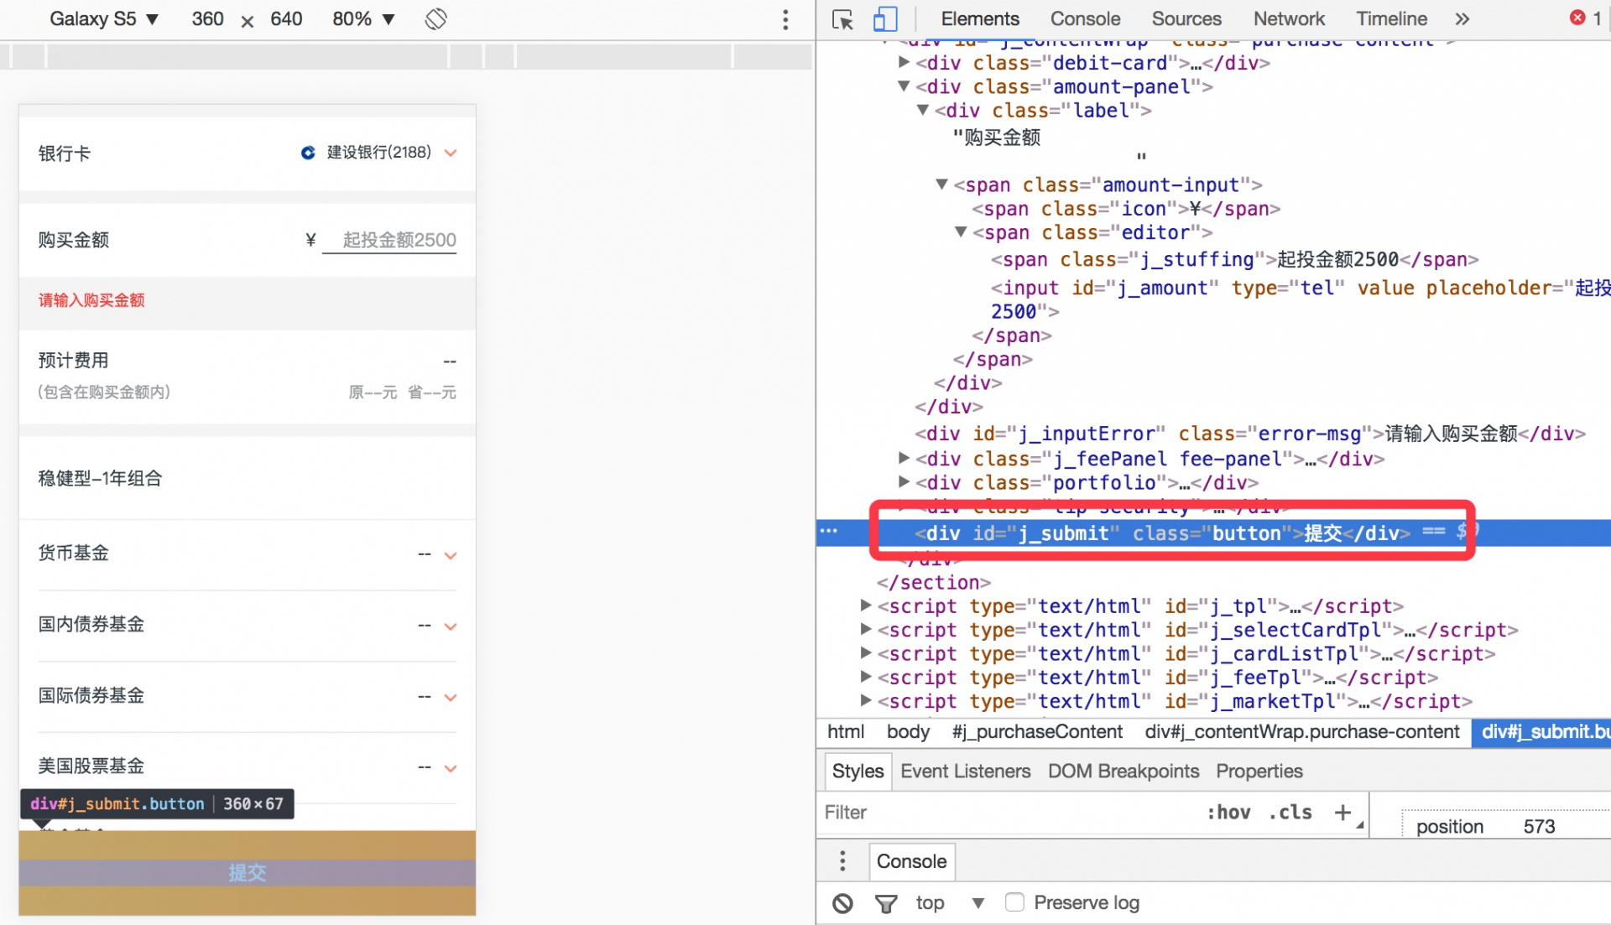Viewport: 1611px width, 925px height.
Task: Toggle the device toolbar icon
Action: coord(885,19)
